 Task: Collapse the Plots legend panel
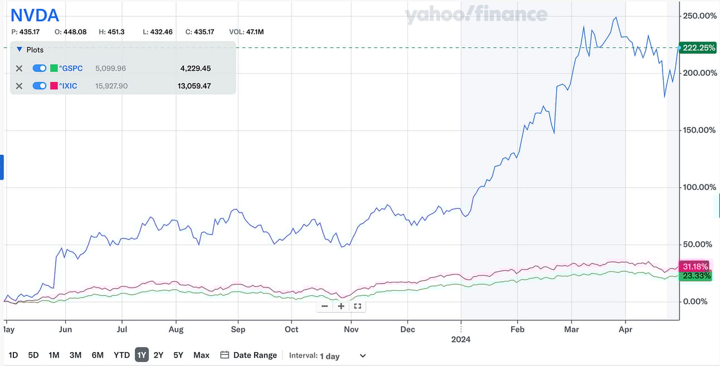coord(20,50)
